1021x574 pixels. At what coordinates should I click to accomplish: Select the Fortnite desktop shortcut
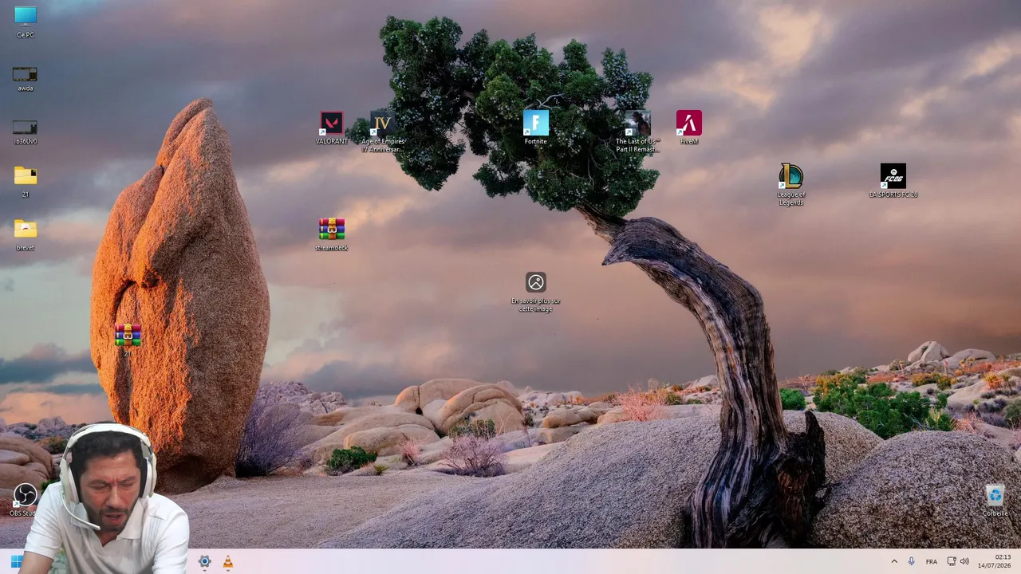[x=535, y=128]
